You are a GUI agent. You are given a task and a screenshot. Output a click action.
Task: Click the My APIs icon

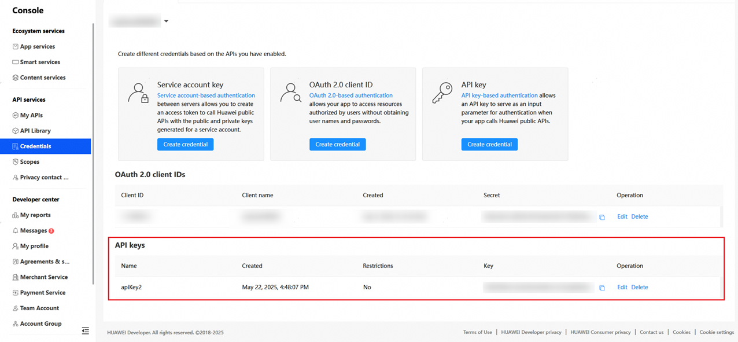pos(16,115)
